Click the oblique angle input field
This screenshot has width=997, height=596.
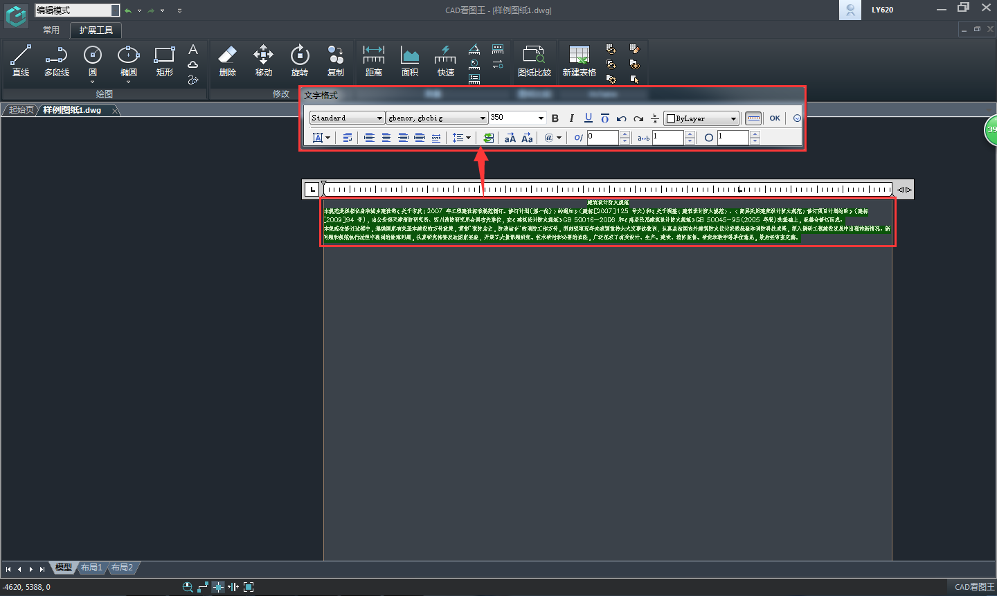602,138
